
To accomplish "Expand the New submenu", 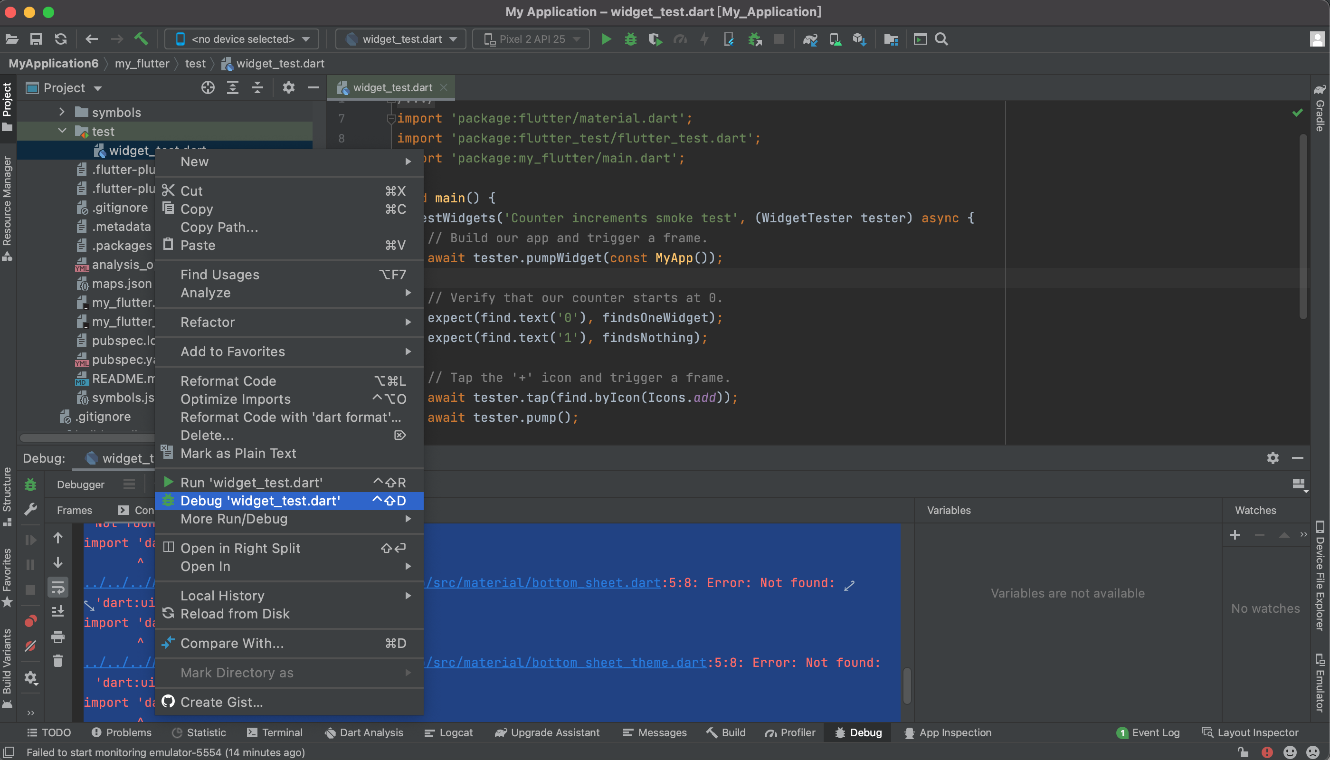I will point(290,162).
